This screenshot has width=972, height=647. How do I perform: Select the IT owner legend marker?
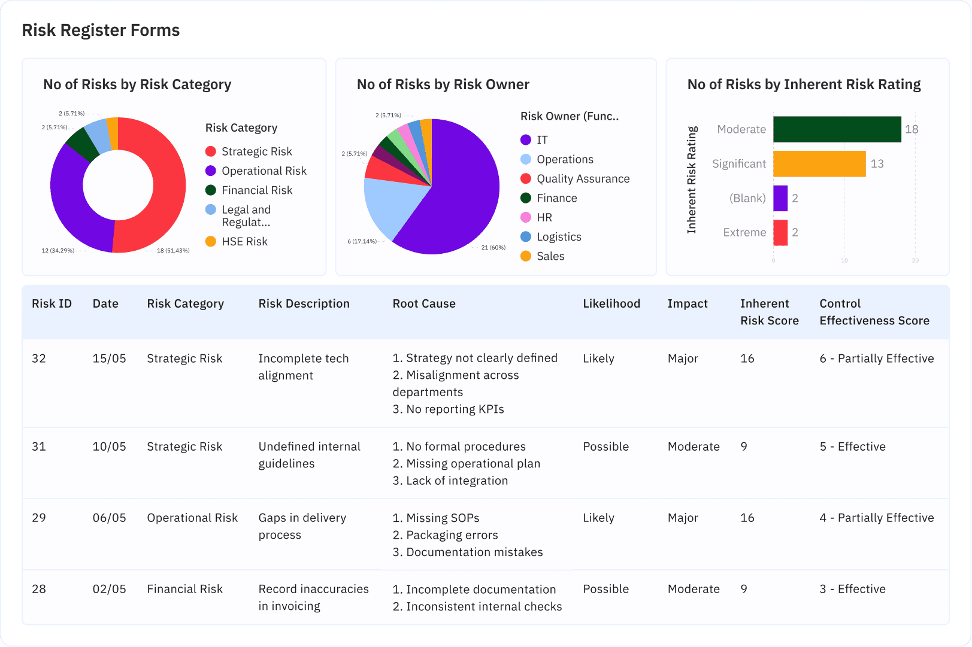[527, 139]
